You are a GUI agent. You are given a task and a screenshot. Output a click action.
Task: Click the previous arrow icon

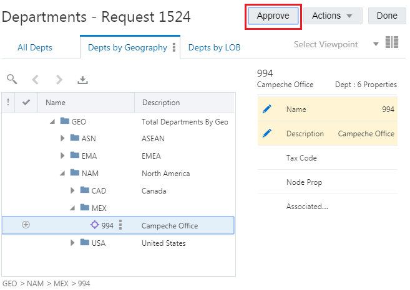[x=36, y=80]
